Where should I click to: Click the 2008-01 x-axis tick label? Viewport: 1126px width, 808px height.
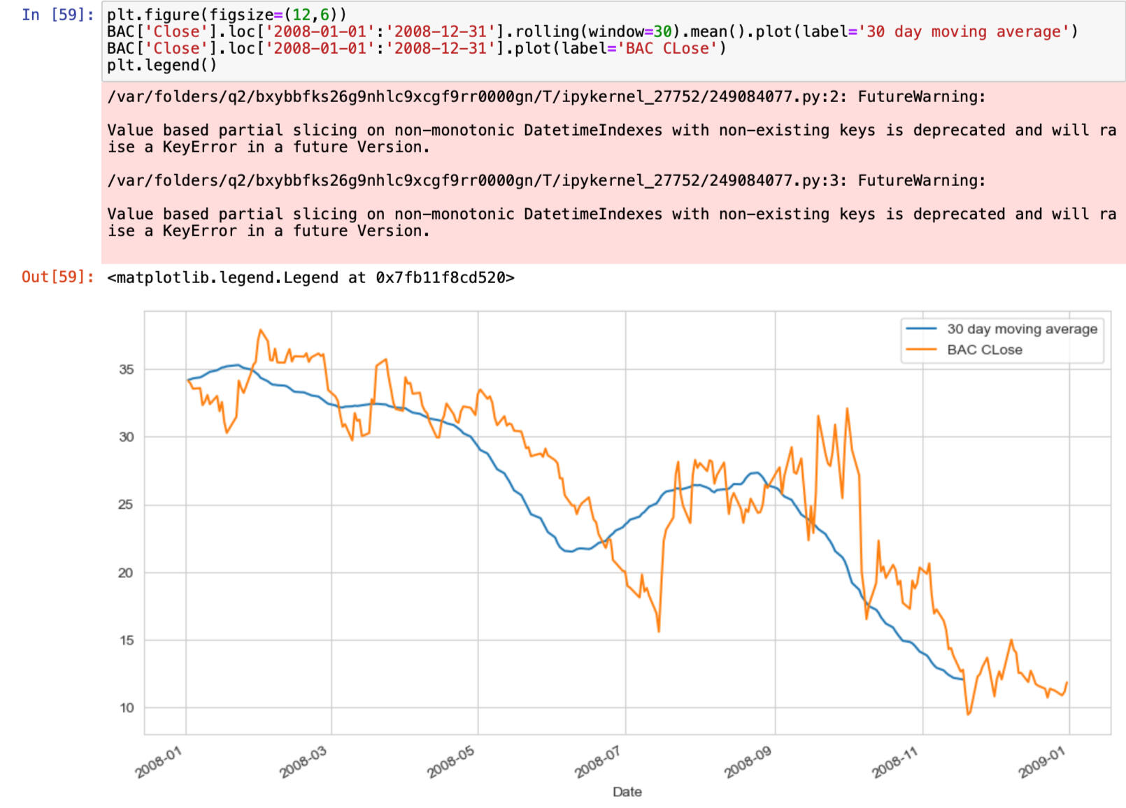tap(159, 762)
